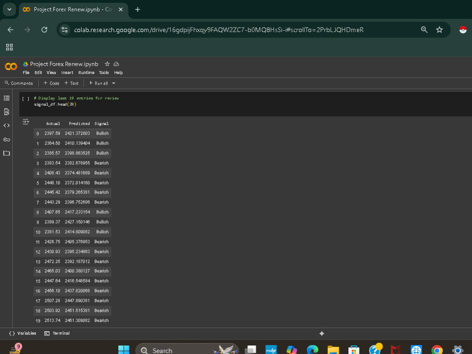Add a new Text cell
The image size is (472, 354).
(71, 83)
